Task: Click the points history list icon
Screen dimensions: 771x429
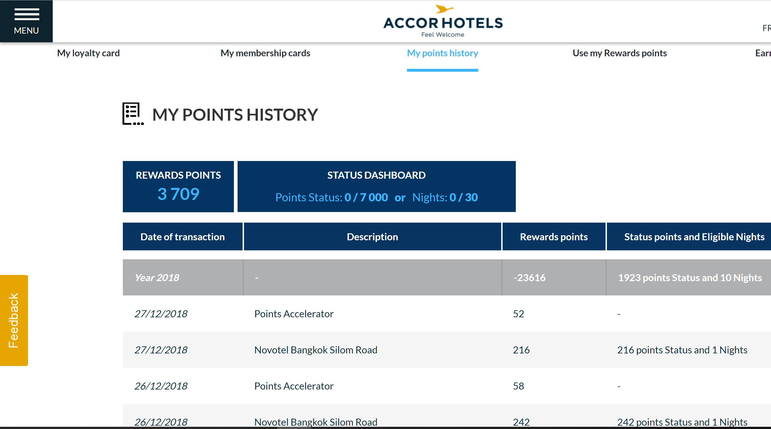Action: (133, 114)
